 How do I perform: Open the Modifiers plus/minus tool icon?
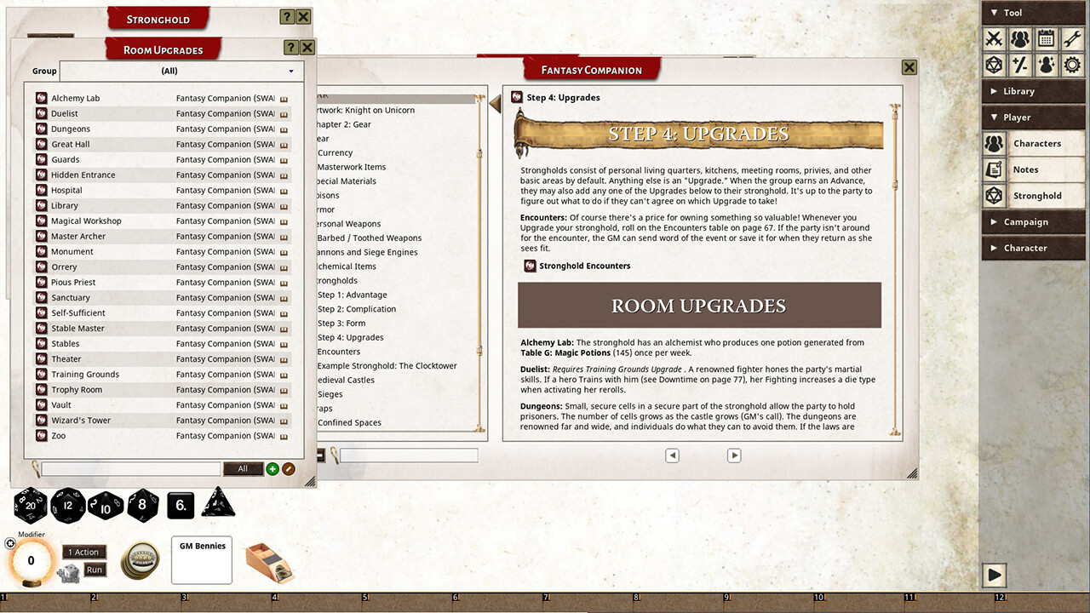(1019, 64)
